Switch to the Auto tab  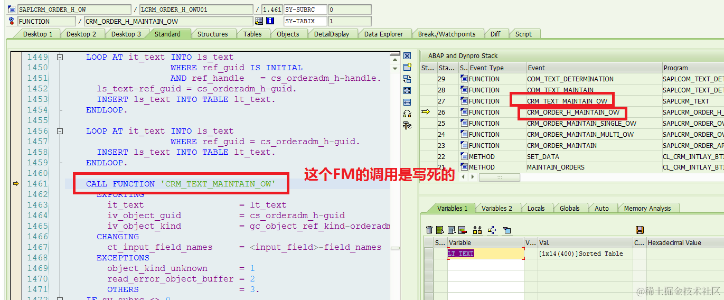tap(601, 208)
